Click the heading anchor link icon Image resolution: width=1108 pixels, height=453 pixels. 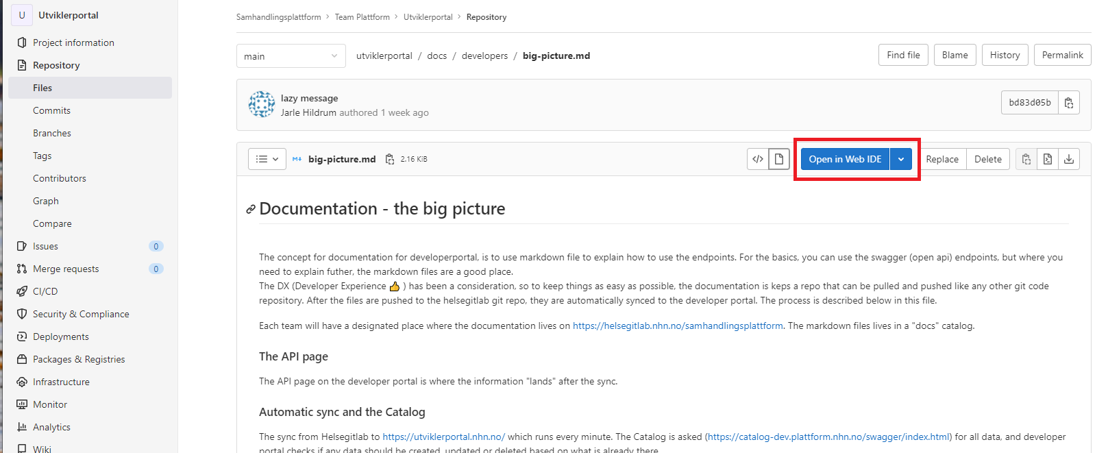point(251,209)
